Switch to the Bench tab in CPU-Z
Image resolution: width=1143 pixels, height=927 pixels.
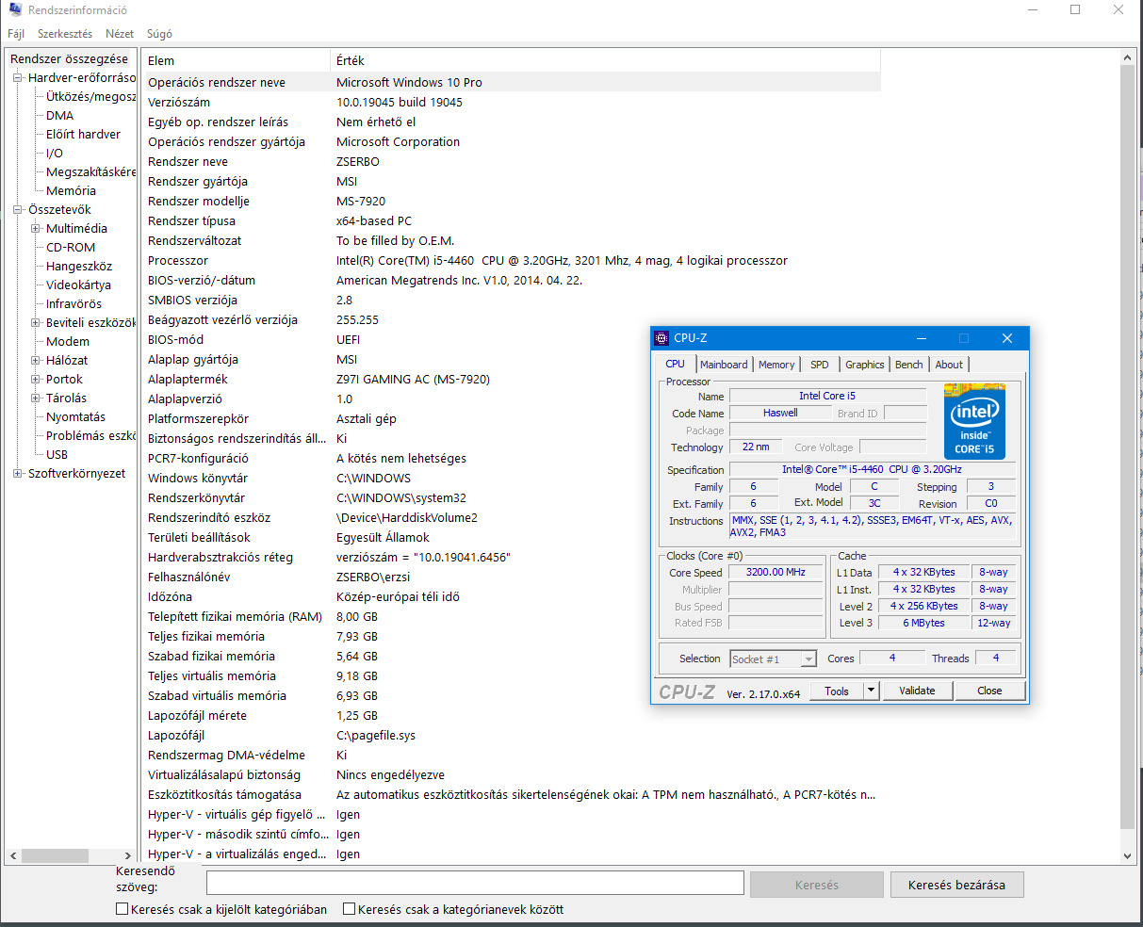click(x=909, y=365)
